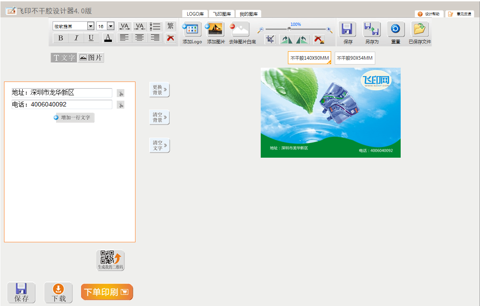Toggle italic text formatting

point(76,38)
